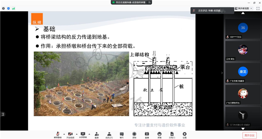
Task: Open the settings (设置) gear icon
Action: pyautogui.click(x=185, y=135)
